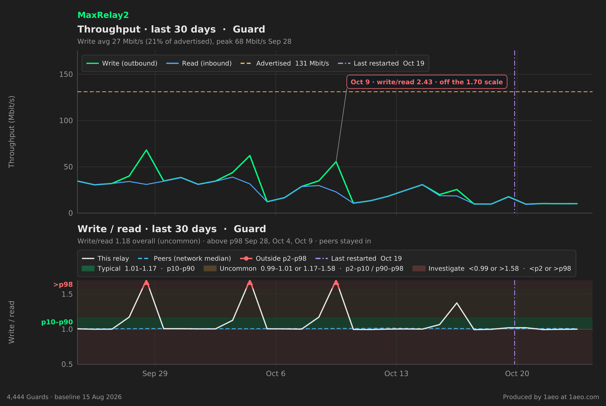Click the 'Advertised 131 Mbit/s' legend entry
Image resolution: width=606 pixels, height=406 pixels.
point(284,63)
